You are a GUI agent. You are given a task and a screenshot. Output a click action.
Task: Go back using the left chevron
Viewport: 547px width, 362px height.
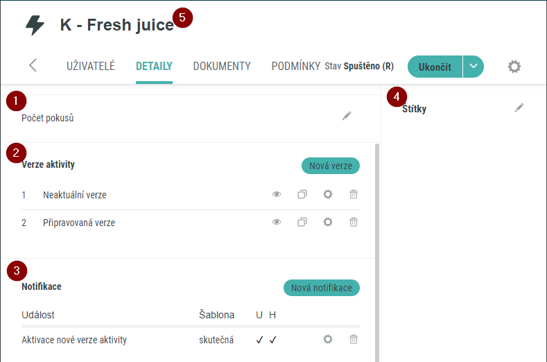(x=33, y=65)
